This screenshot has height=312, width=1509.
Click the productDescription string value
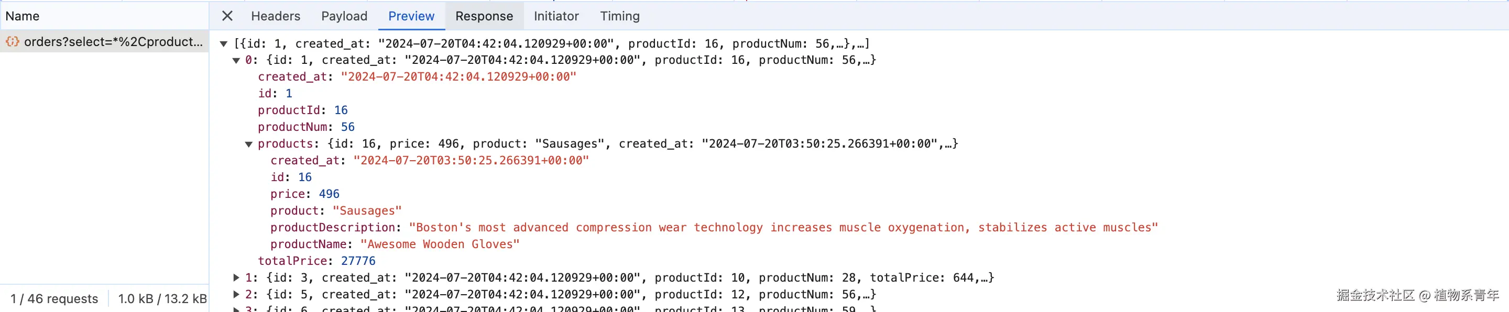click(x=783, y=228)
